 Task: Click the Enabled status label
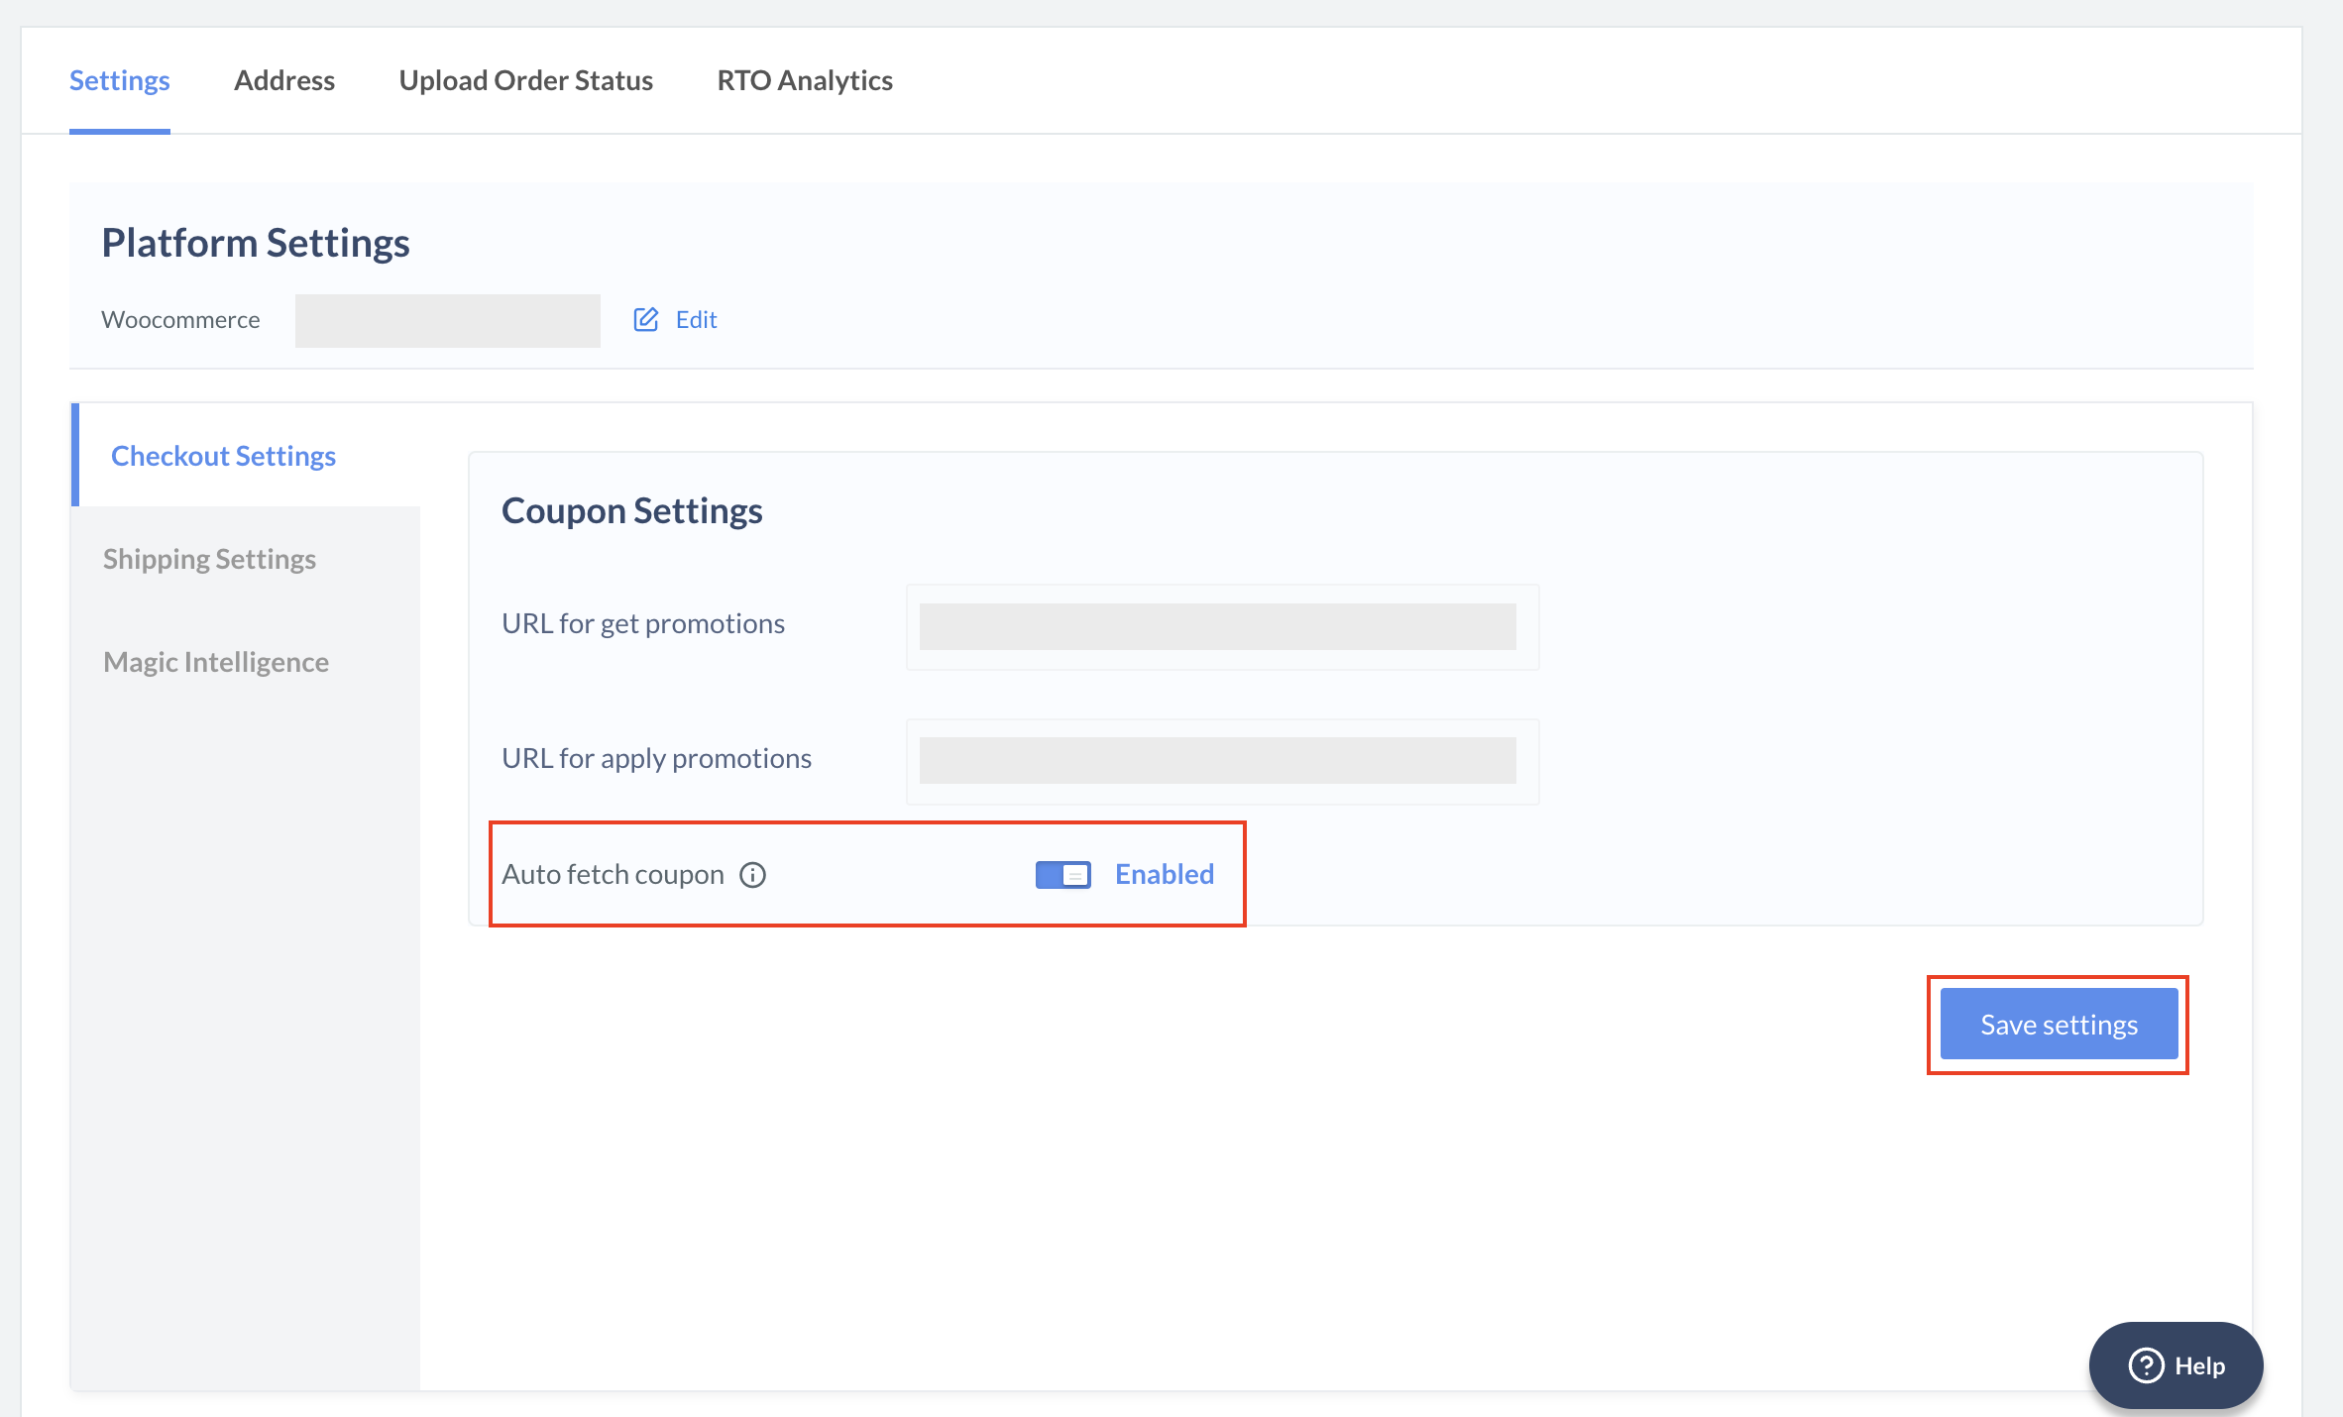[x=1165, y=874]
